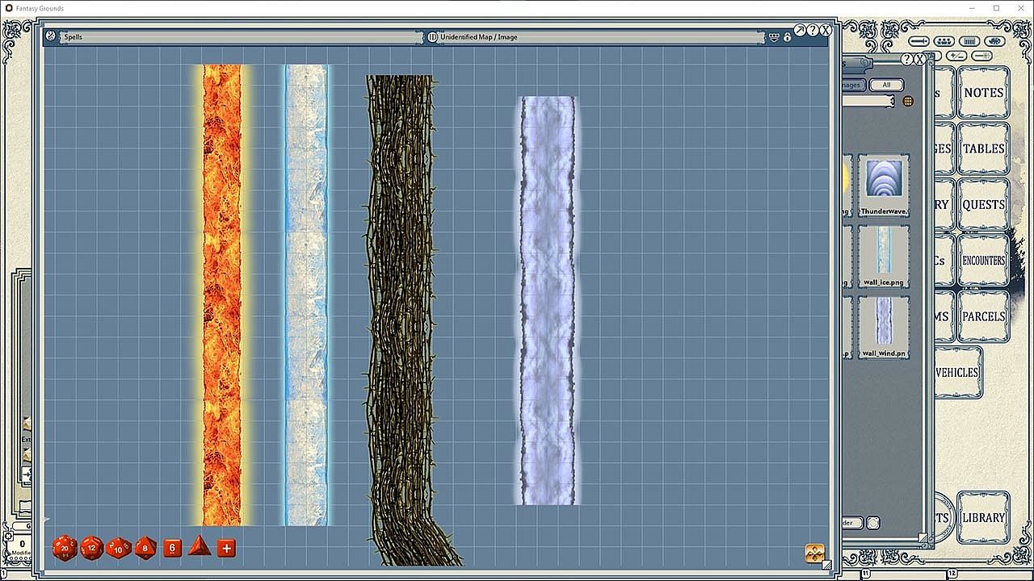
Task: Pick up the d12 die
Action: pos(92,549)
